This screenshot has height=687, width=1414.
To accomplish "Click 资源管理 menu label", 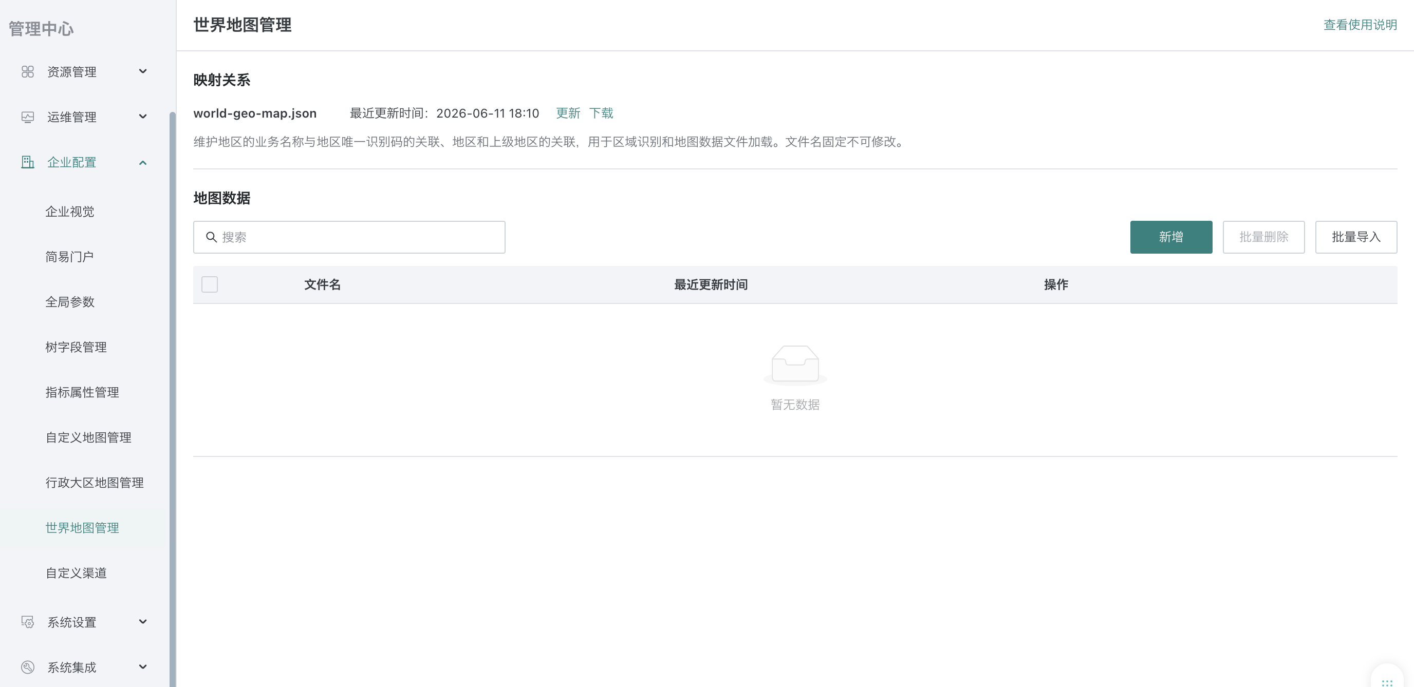I will tap(72, 72).
